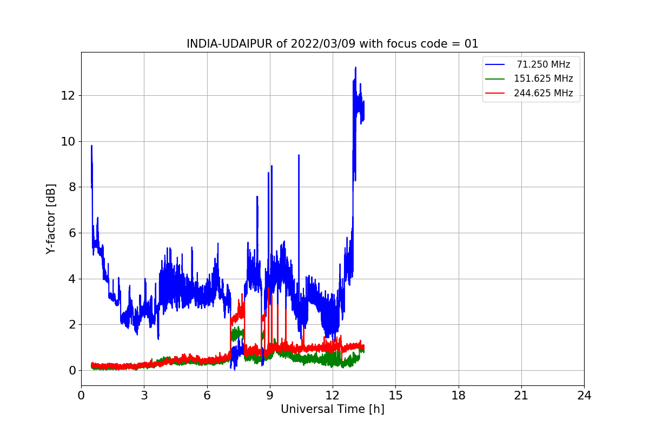Click the y-axis tick label 10
Viewport: 649px width, 433px height.
[x=68, y=141]
